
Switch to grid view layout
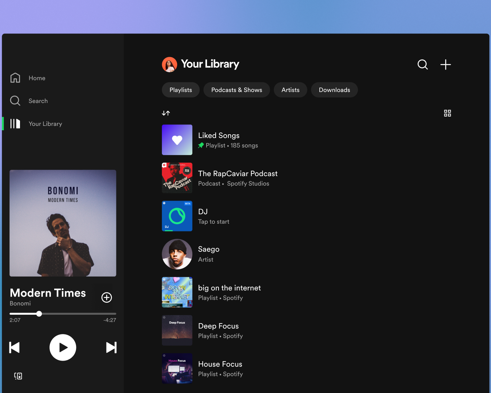point(447,113)
